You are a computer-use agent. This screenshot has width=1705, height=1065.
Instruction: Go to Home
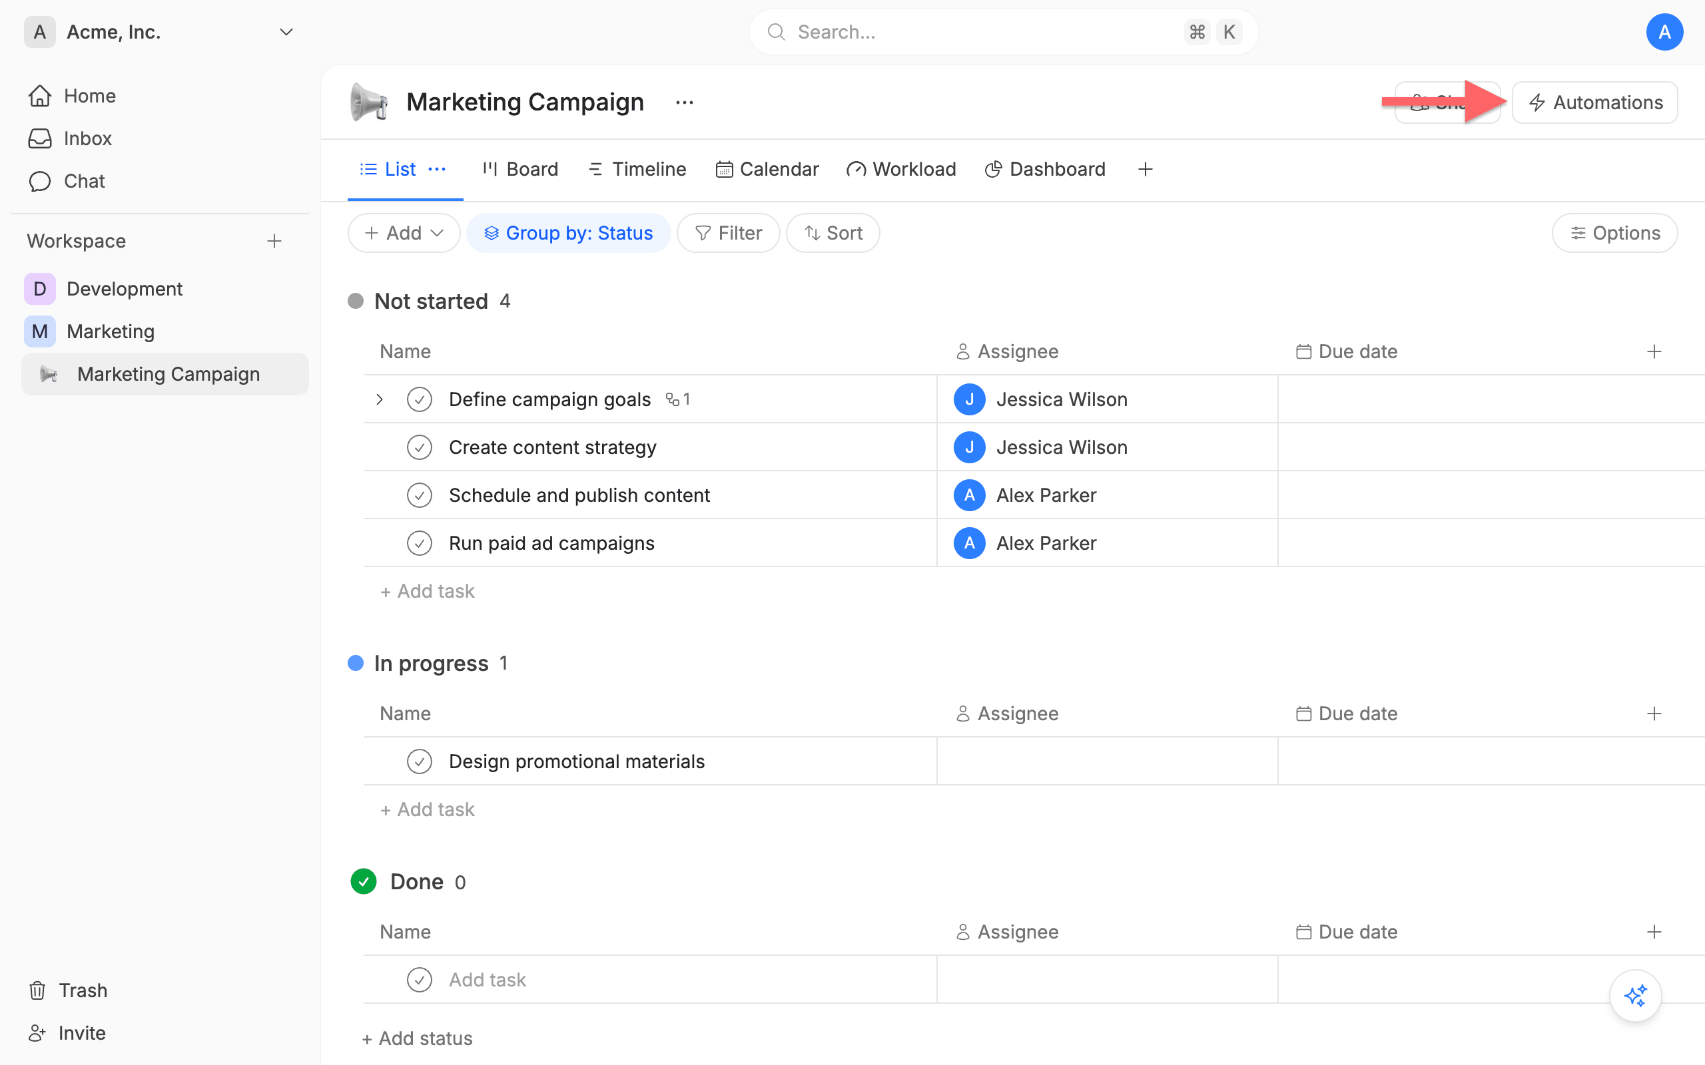click(x=90, y=96)
